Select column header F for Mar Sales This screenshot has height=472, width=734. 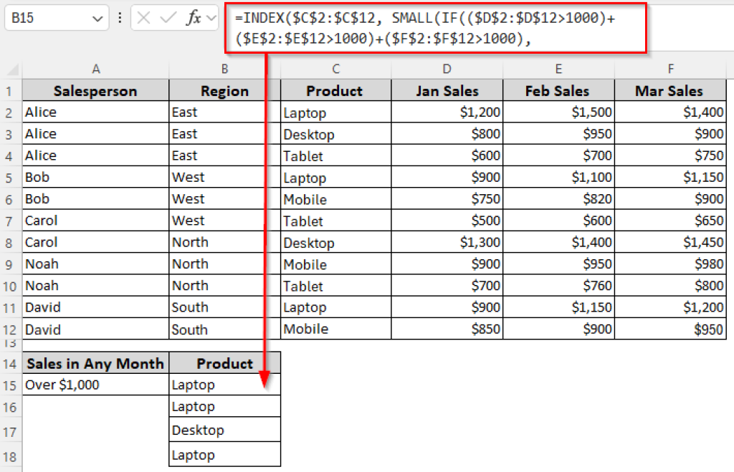(x=670, y=69)
